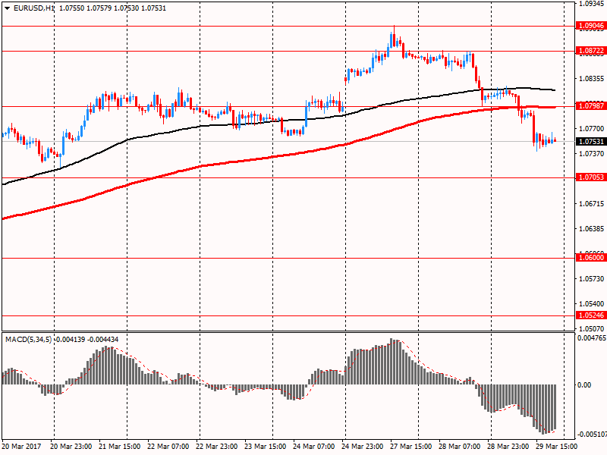Click the 22 Mar 07:00 time label
This screenshot has height=455, width=607.
(x=168, y=446)
